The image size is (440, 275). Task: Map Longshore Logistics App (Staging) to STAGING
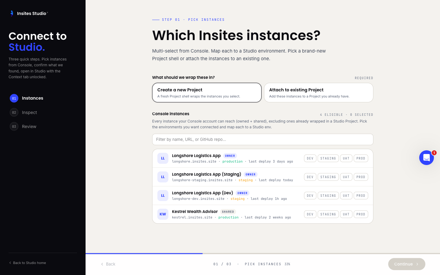tap(328, 177)
